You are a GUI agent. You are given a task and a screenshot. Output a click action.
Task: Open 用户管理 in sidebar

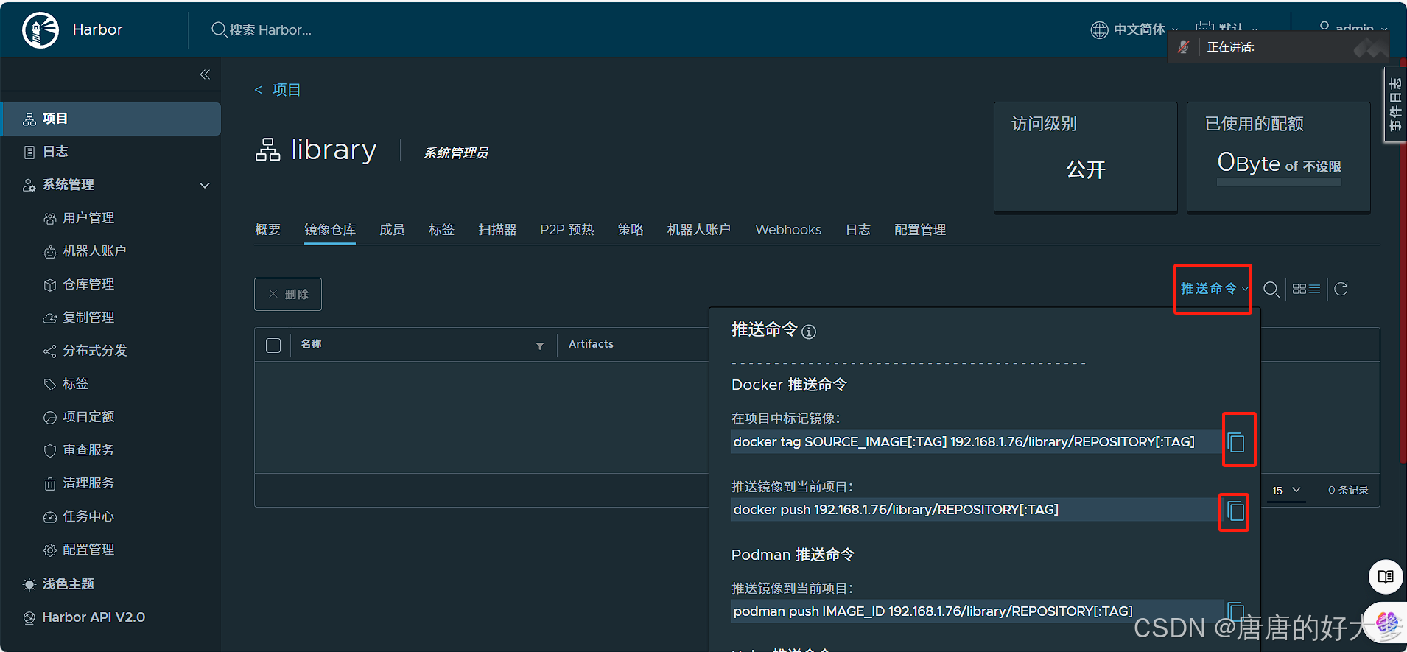coord(88,218)
